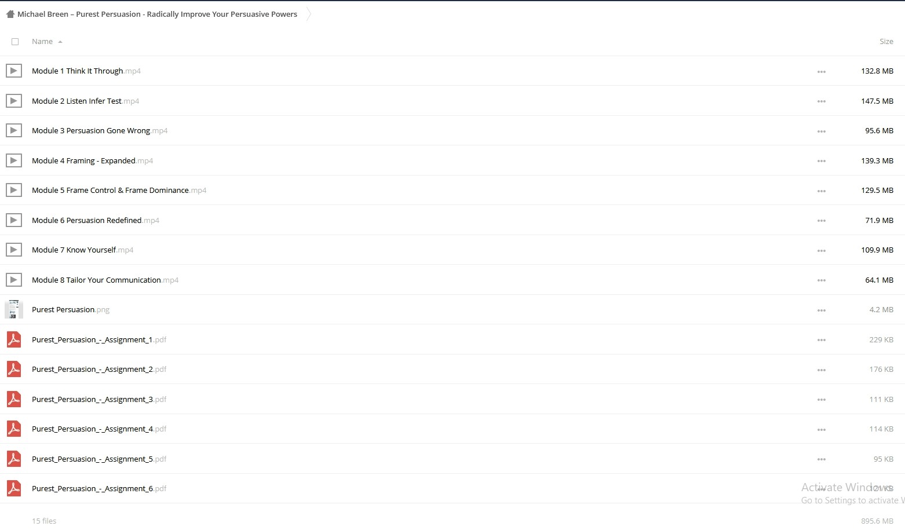
Task: Open Purest_Persuasion_-_Assignment_5.pdf file name
Action: (99, 459)
